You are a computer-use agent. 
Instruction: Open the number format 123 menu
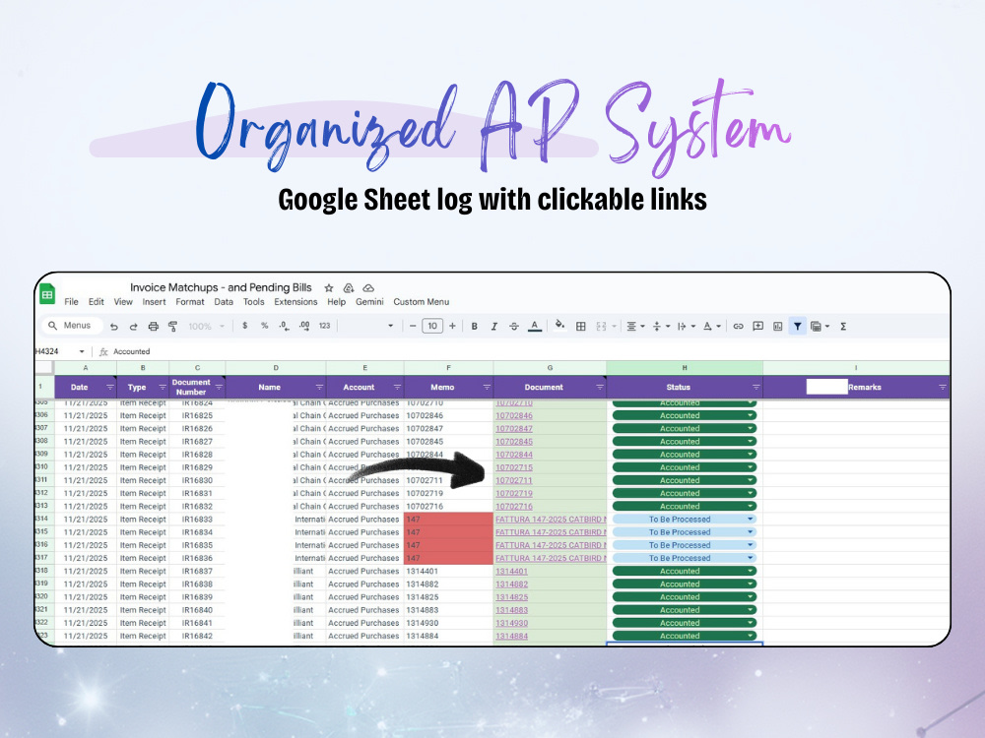pos(324,326)
